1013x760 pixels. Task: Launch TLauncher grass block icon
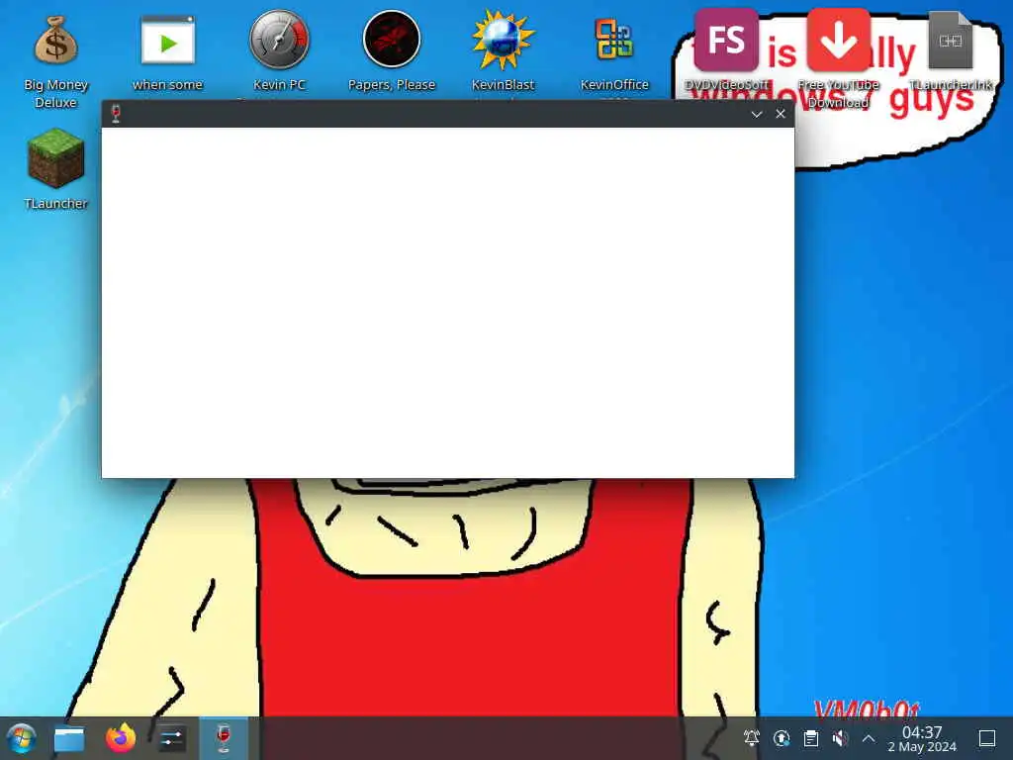pyautogui.click(x=55, y=158)
